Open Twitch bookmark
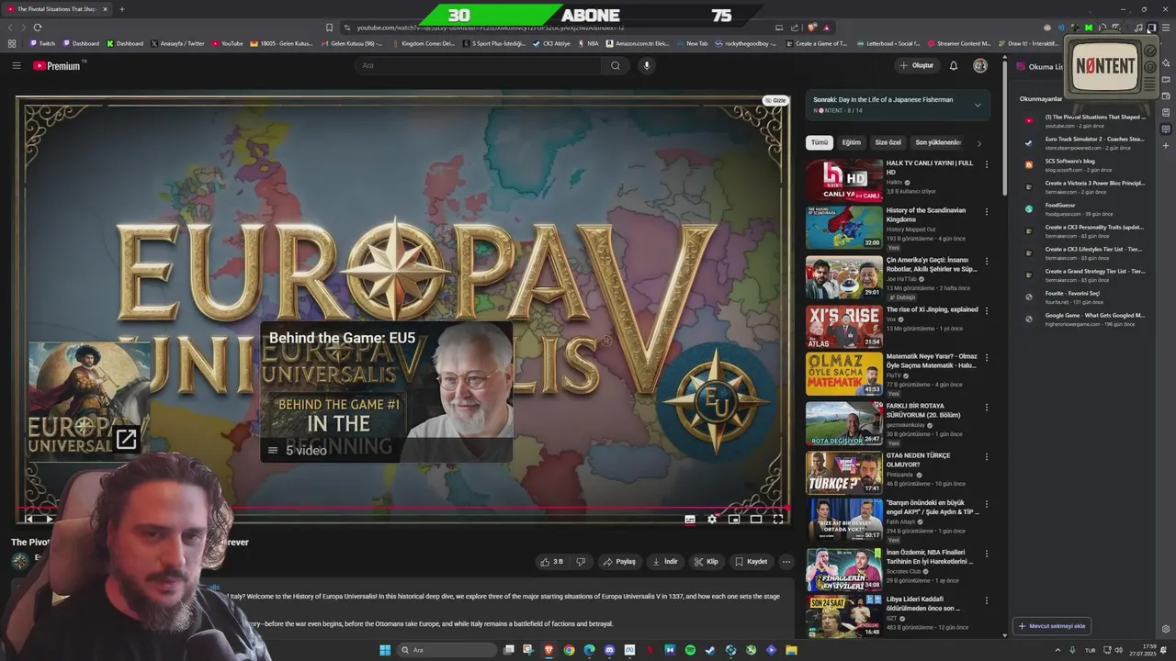 (x=43, y=43)
